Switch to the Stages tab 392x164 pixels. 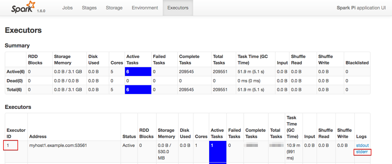89,8
